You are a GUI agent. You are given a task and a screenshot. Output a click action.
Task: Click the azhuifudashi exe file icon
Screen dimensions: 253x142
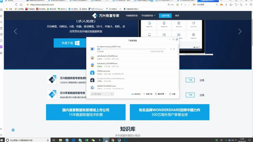click(x=92, y=58)
